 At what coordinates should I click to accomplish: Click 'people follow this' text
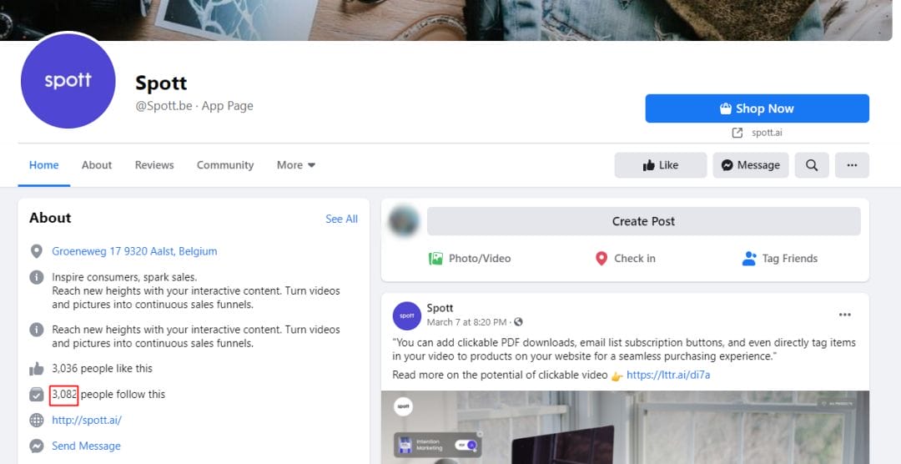click(x=123, y=395)
